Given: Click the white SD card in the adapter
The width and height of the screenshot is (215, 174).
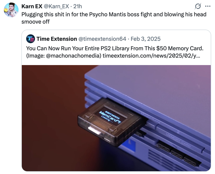Looking at the screenshot, I should 94,130.
